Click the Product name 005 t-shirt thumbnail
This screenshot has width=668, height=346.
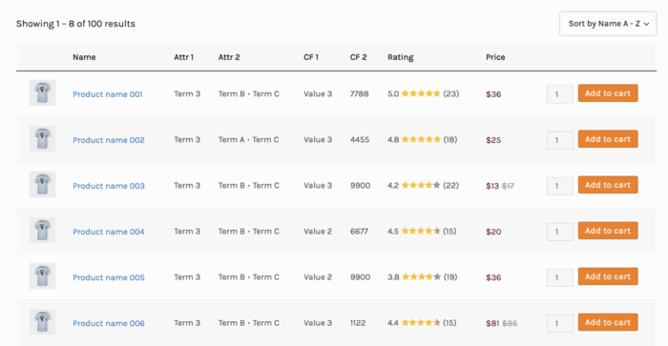pos(42,276)
